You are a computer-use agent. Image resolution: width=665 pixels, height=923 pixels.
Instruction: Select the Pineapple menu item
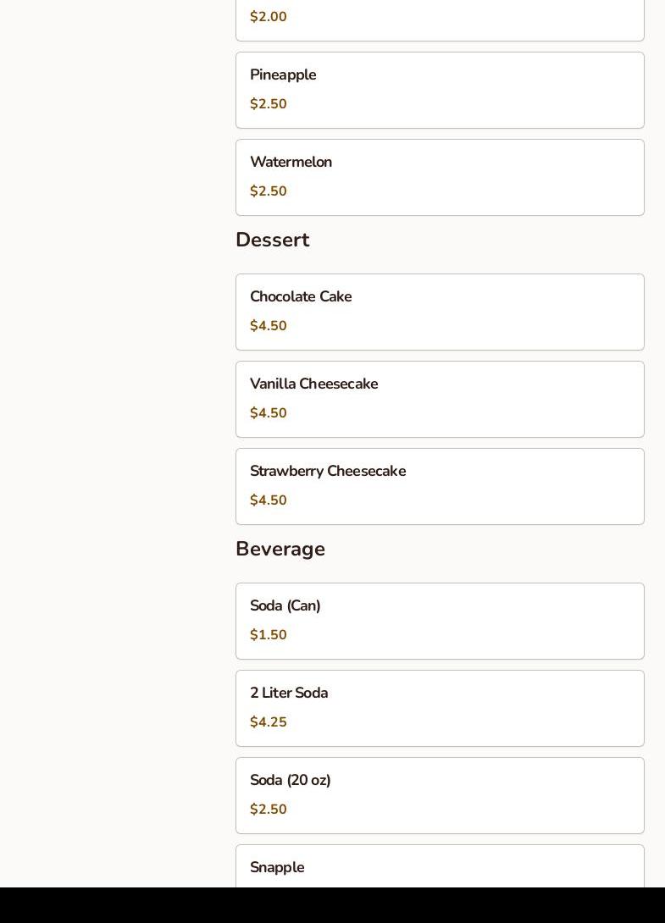(283, 75)
